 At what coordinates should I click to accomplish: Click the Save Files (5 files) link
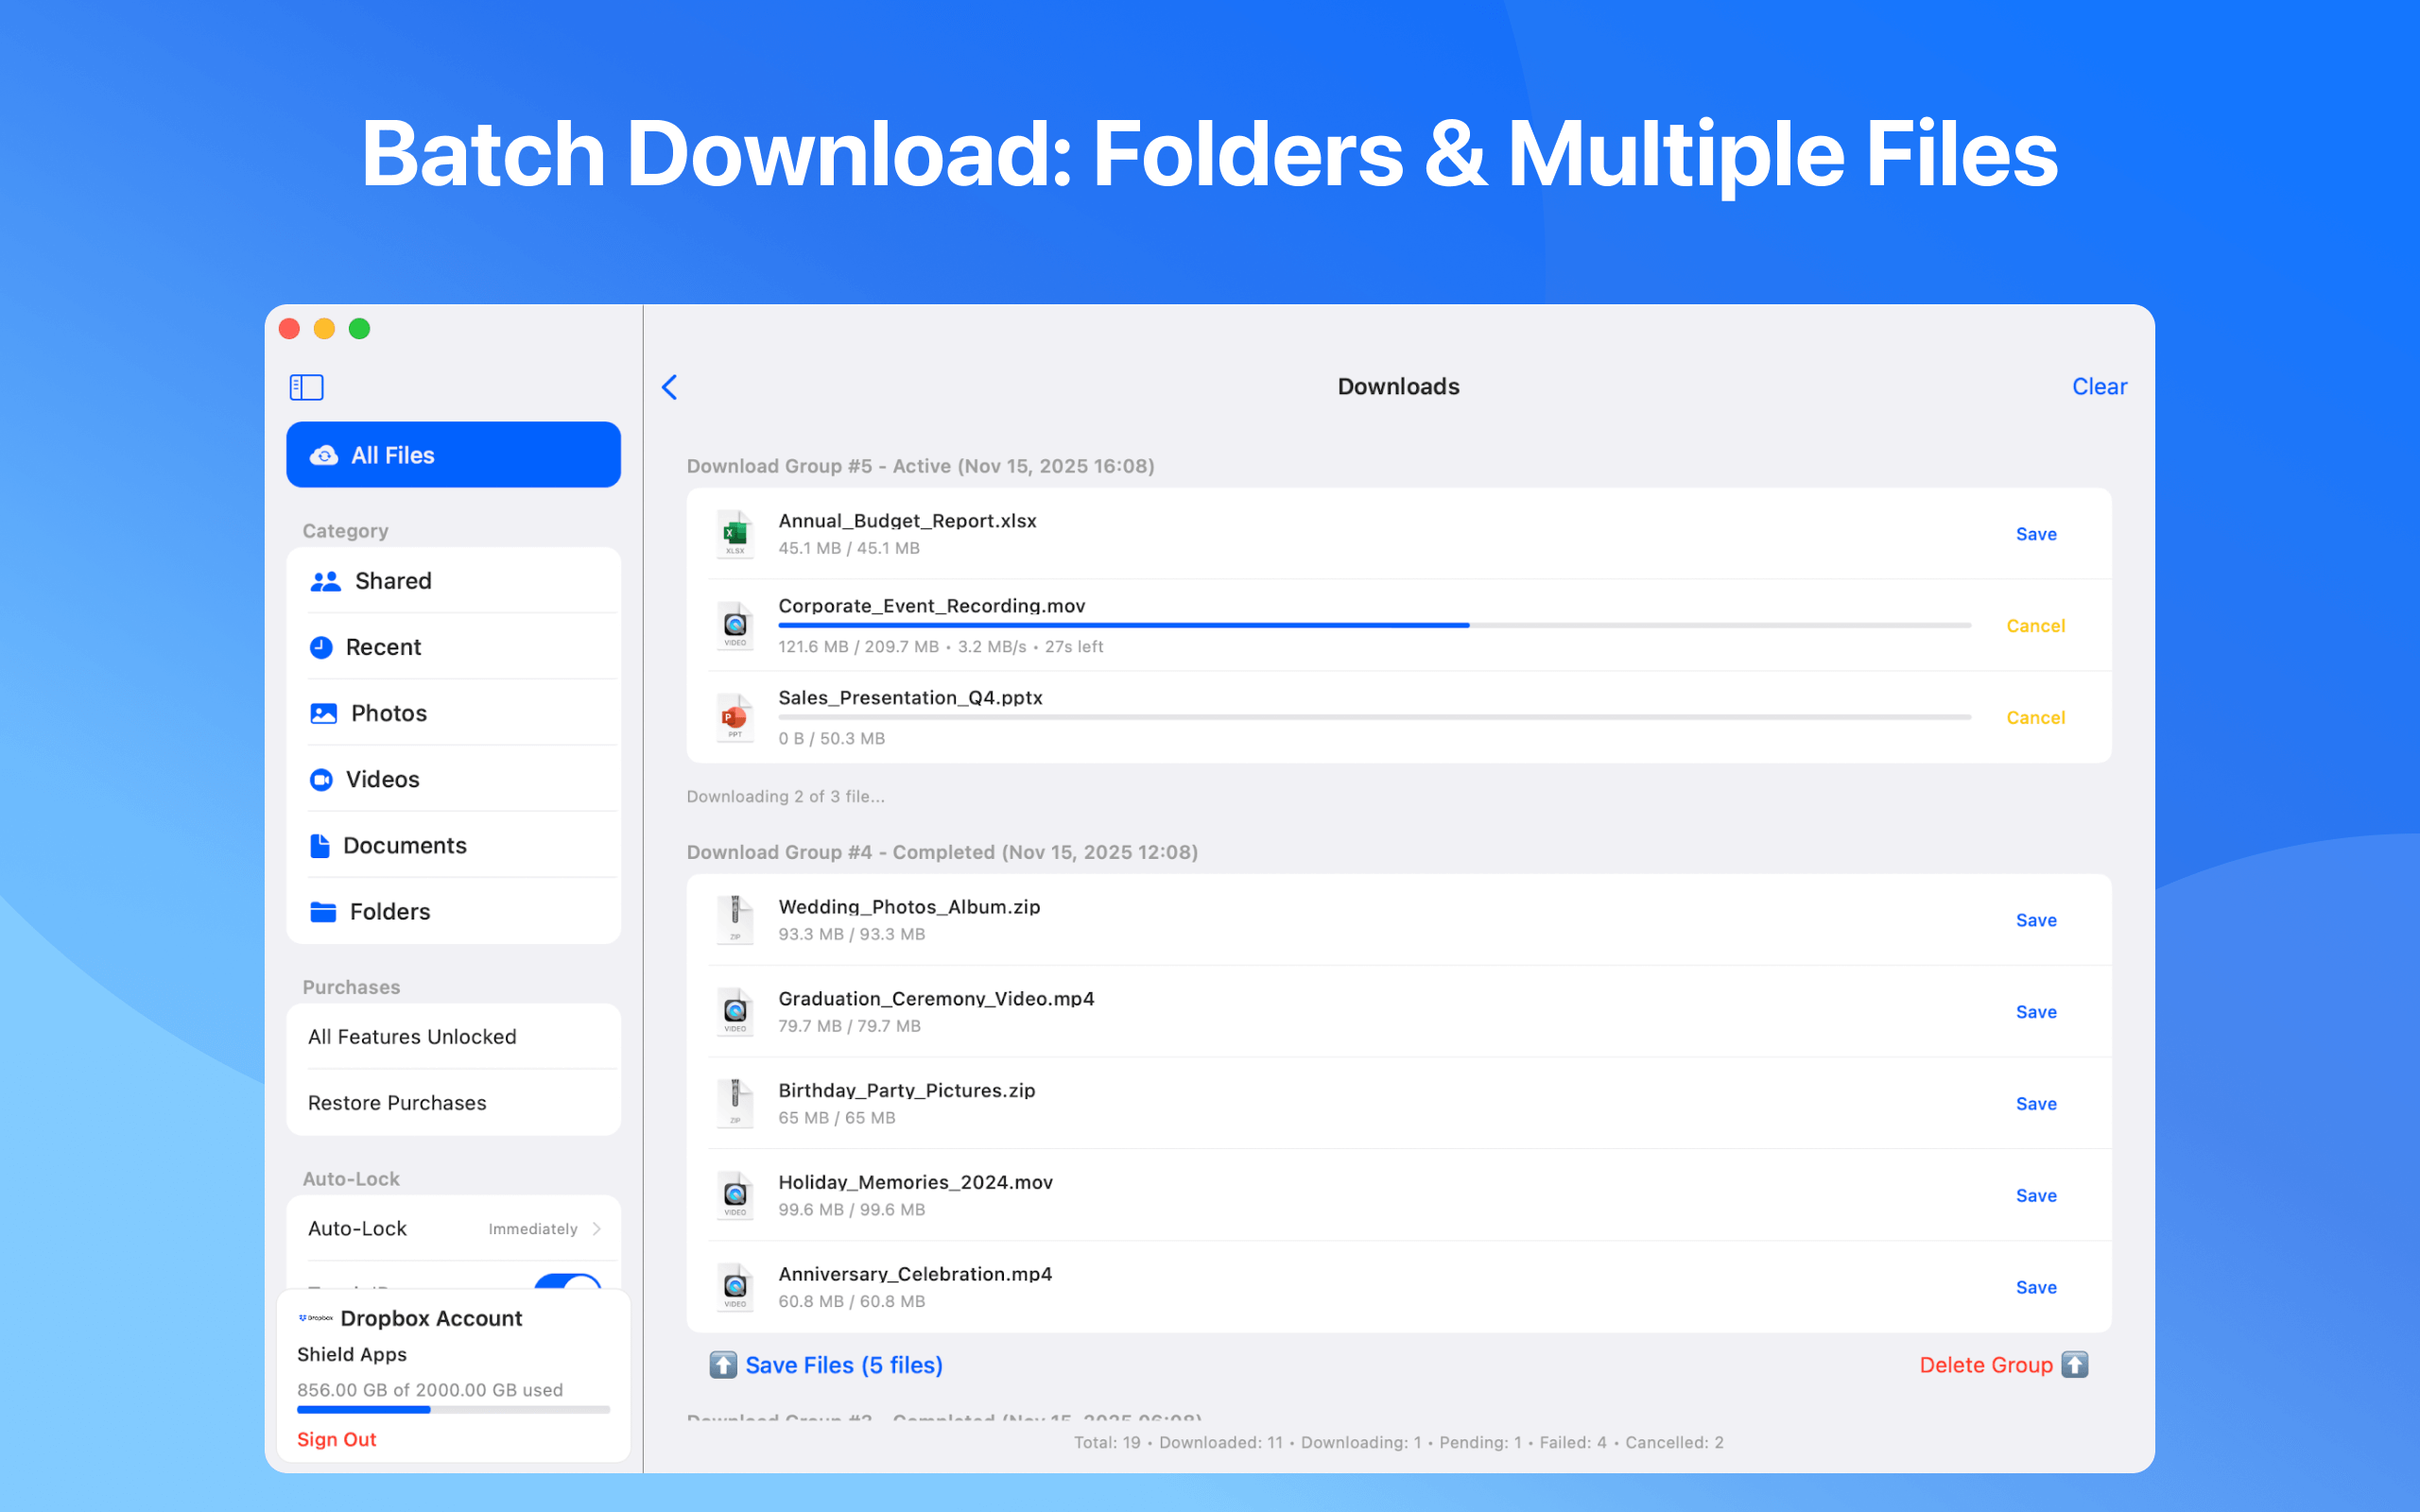(x=843, y=1365)
